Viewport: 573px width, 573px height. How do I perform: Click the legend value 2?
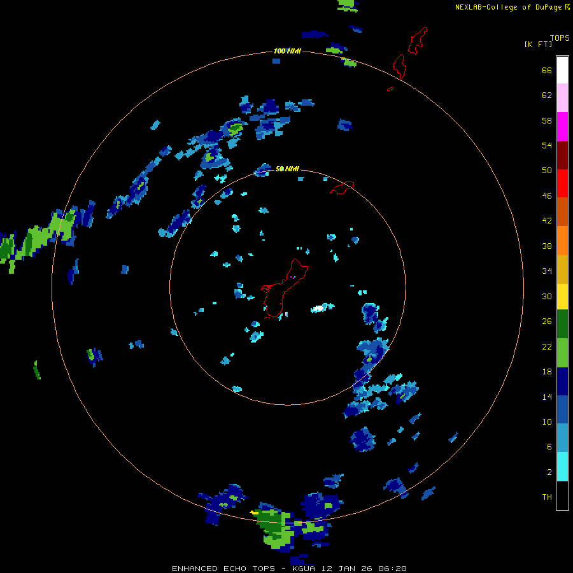549,472
